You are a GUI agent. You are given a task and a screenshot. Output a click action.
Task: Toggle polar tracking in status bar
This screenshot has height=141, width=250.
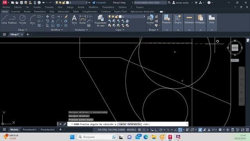[x=161, y=130]
